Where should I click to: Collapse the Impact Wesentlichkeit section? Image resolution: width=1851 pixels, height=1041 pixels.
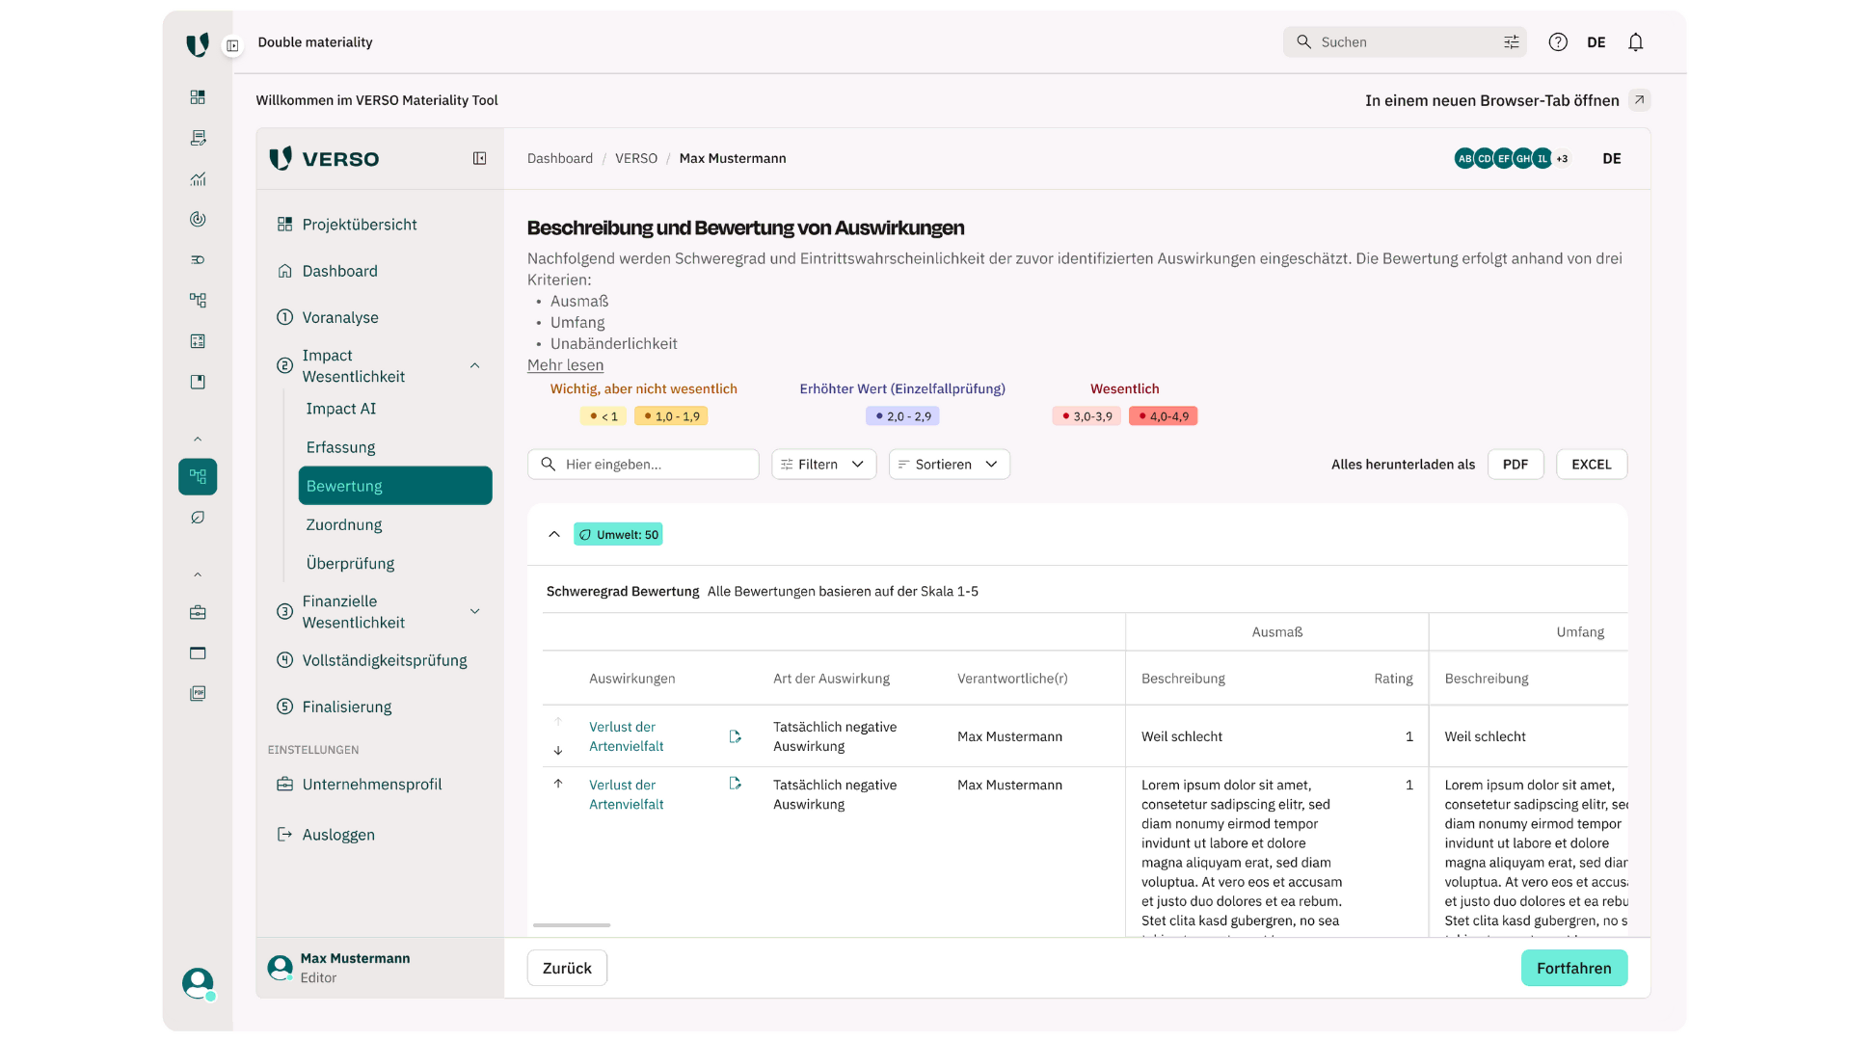click(x=474, y=366)
